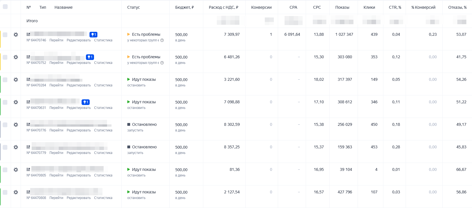This screenshot has height=208, width=472.
Task: Open Статистика link for campaign 64470631
Action: (x=103, y=108)
